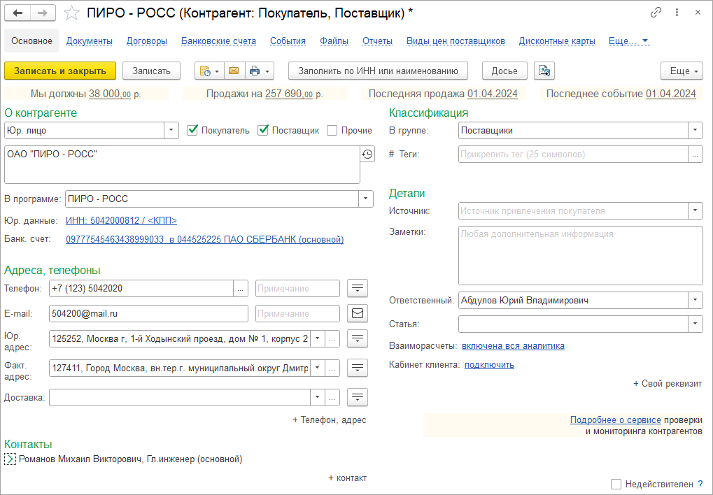Enable the Прочие checkbox
The height and width of the screenshot is (495, 713).
(x=332, y=131)
